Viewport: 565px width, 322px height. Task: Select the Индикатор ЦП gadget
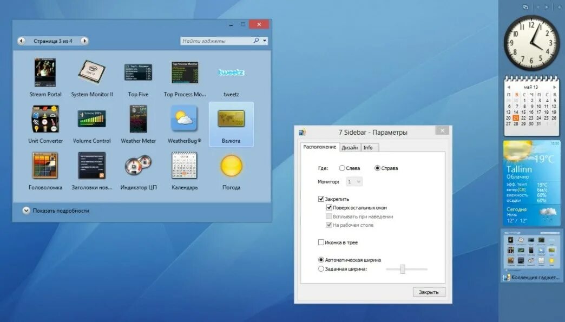(x=139, y=170)
